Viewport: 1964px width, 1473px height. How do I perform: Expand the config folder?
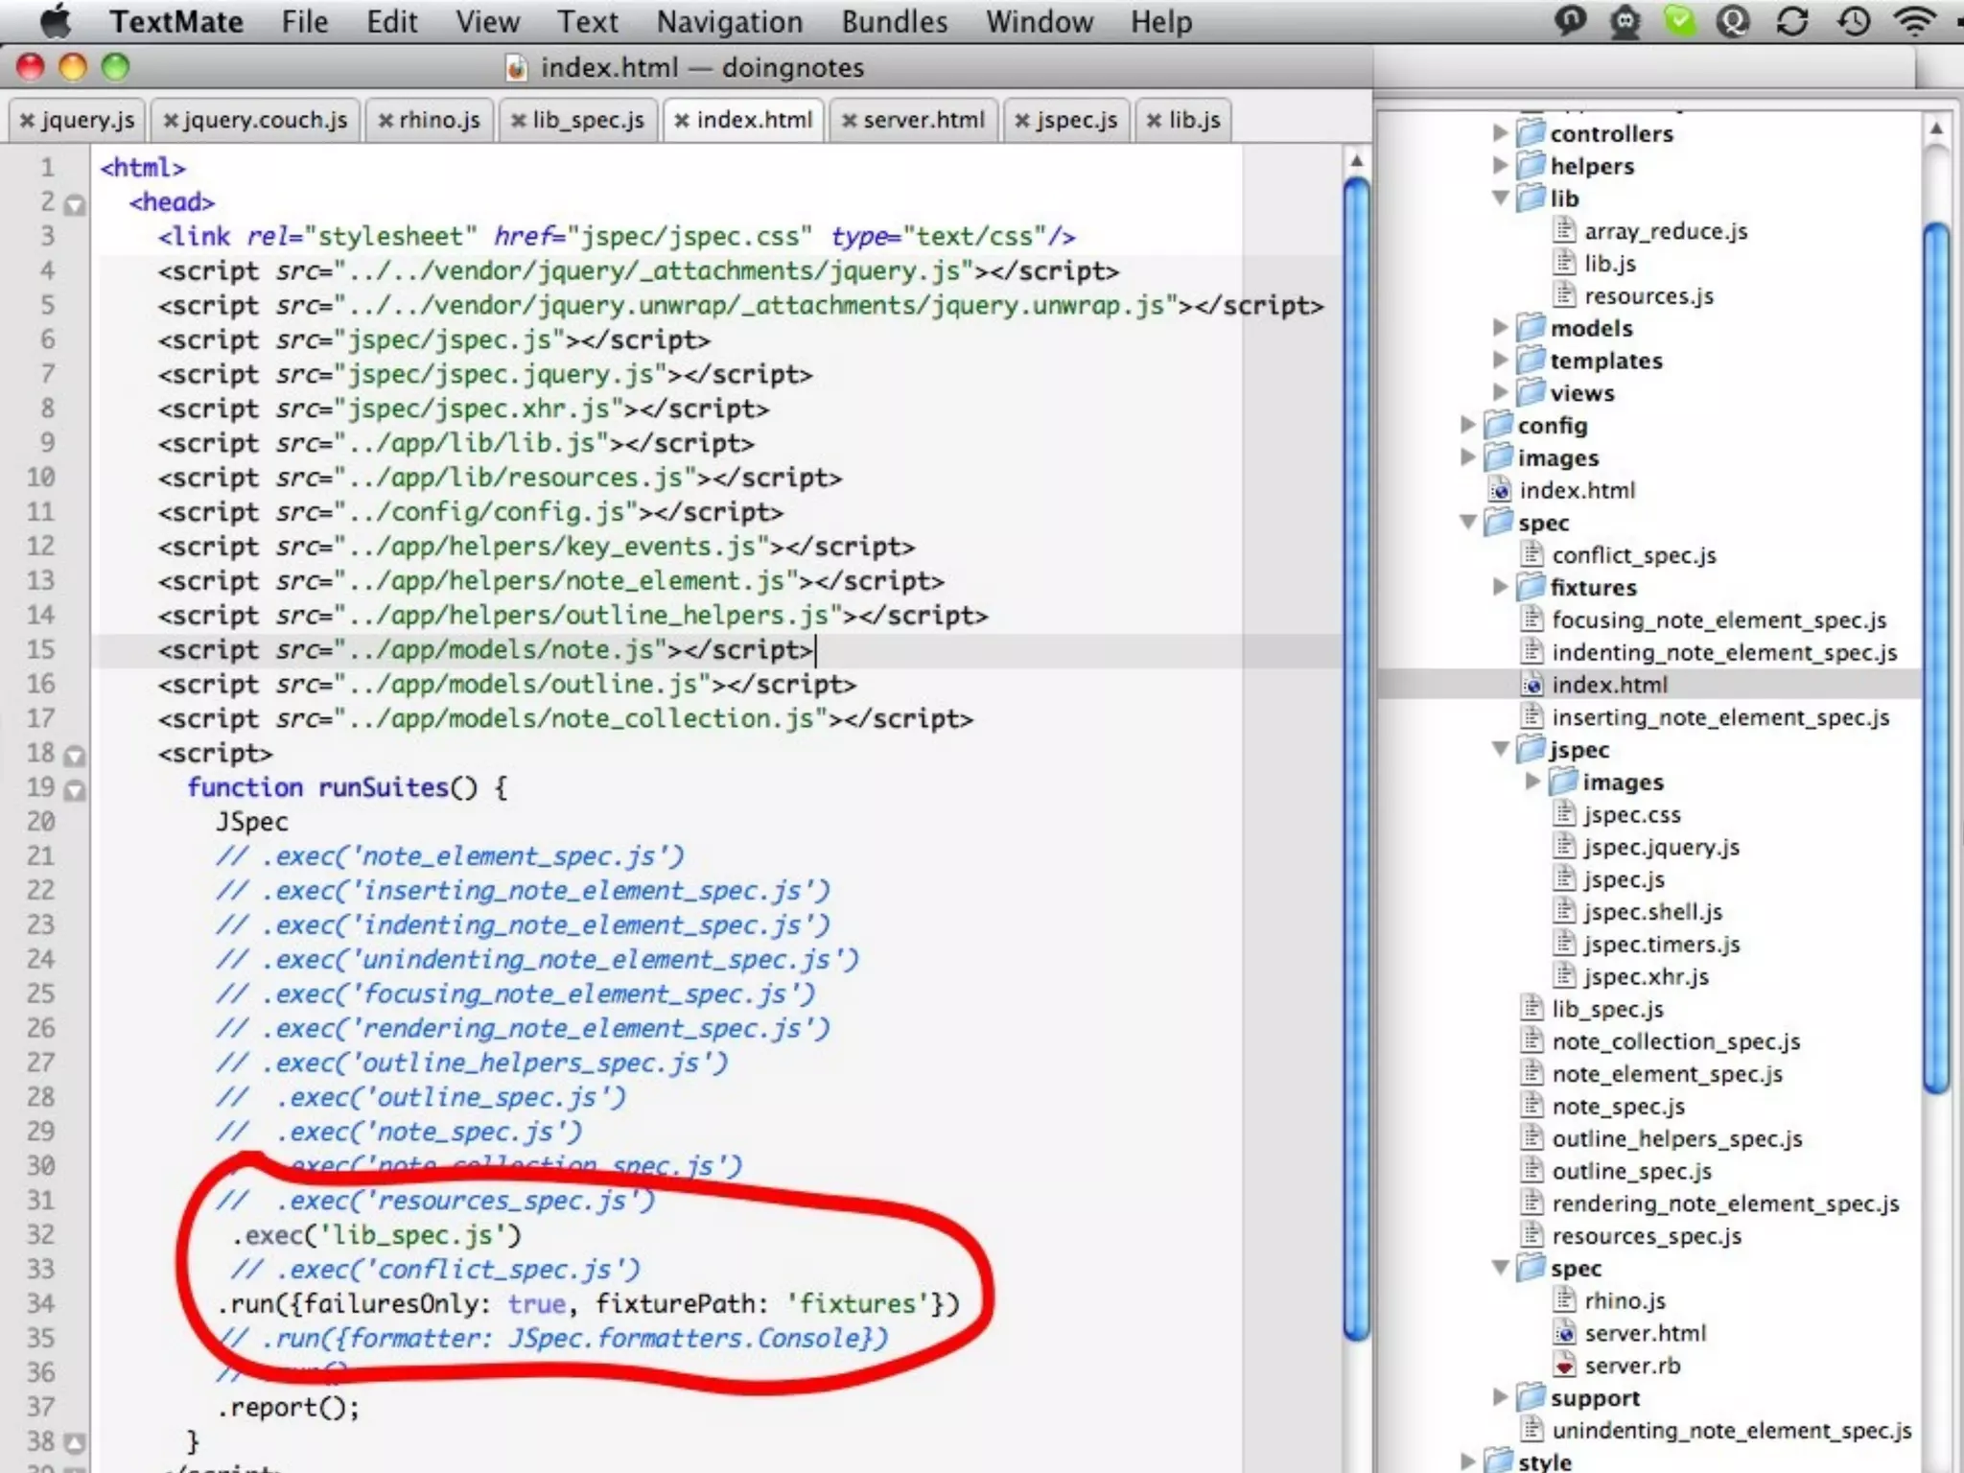[x=1468, y=425]
